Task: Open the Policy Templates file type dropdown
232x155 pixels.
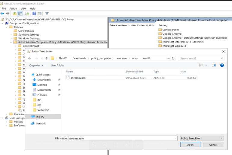Action: [x=202, y=138]
